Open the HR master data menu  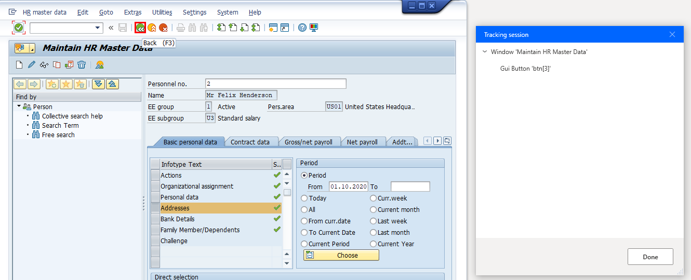tap(45, 12)
